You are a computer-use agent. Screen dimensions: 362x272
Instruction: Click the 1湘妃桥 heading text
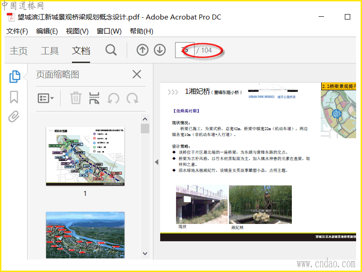point(198,92)
